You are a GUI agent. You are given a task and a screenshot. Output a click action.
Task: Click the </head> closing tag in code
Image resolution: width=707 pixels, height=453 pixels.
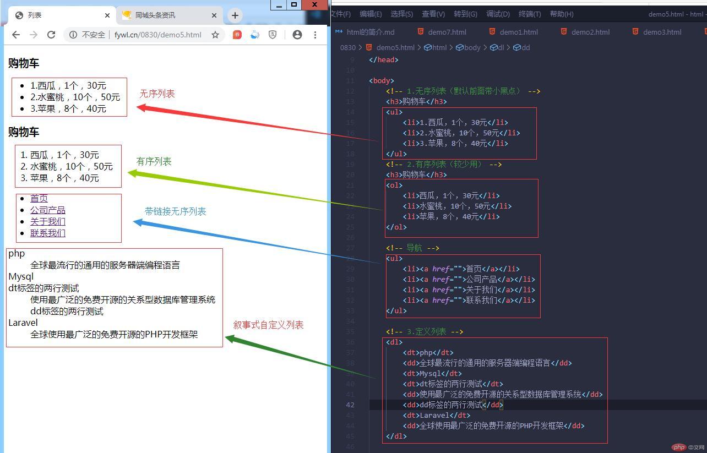[384, 60]
